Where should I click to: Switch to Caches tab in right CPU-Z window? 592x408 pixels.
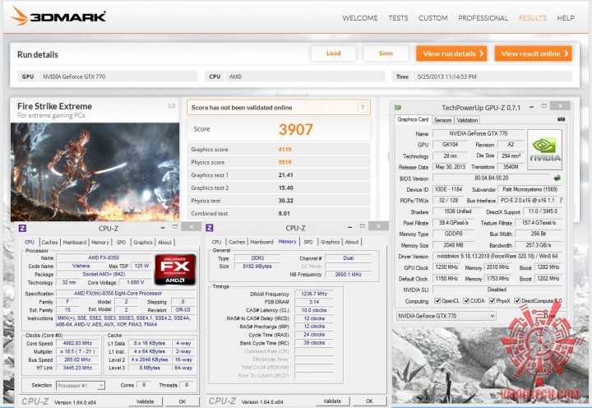(x=237, y=242)
